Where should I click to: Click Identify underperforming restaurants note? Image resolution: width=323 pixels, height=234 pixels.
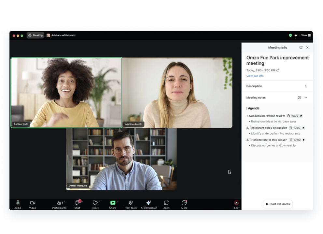(275, 134)
